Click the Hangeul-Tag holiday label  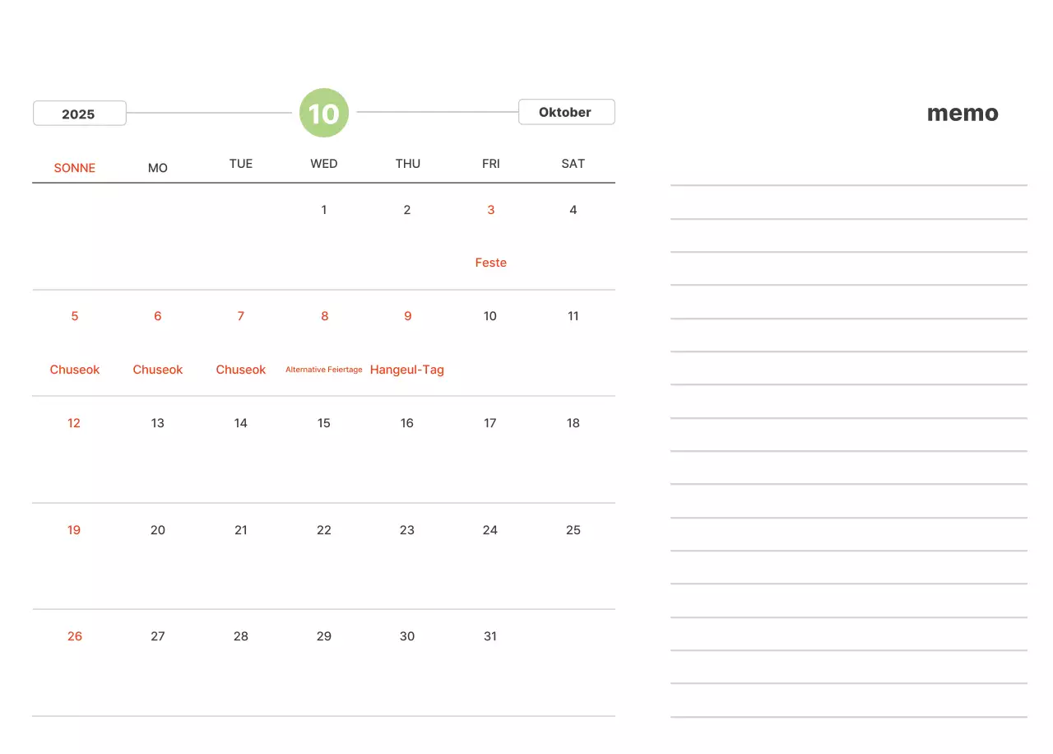tap(406, 370)
